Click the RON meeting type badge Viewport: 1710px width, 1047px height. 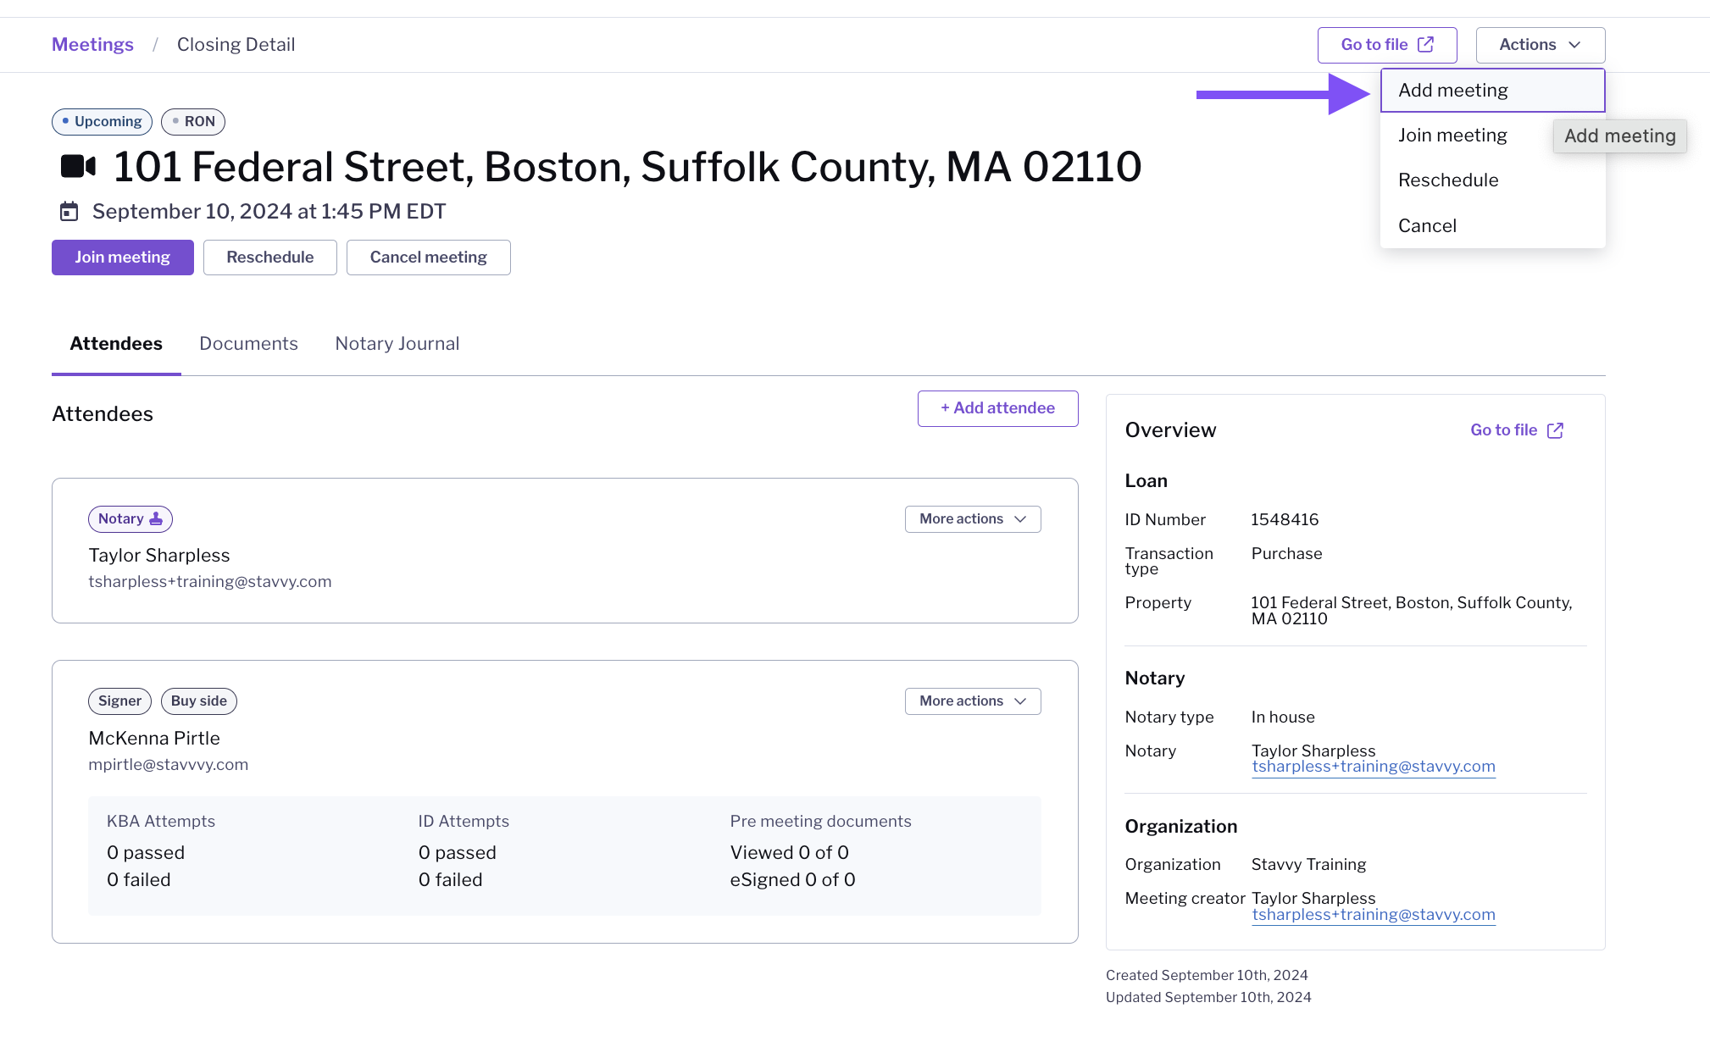click(x=193, y=121)
